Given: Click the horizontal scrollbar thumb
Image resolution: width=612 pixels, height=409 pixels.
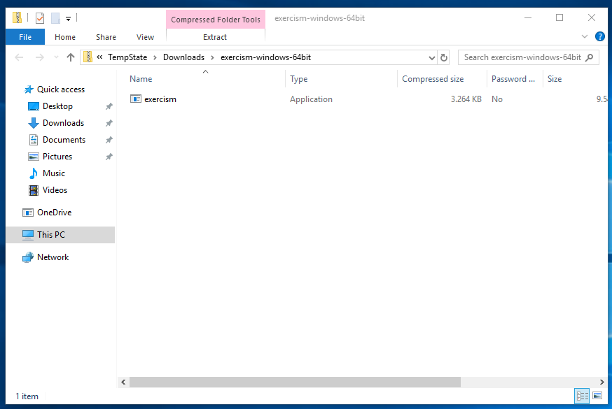Looking at the screenshot, I should [295, 382].
